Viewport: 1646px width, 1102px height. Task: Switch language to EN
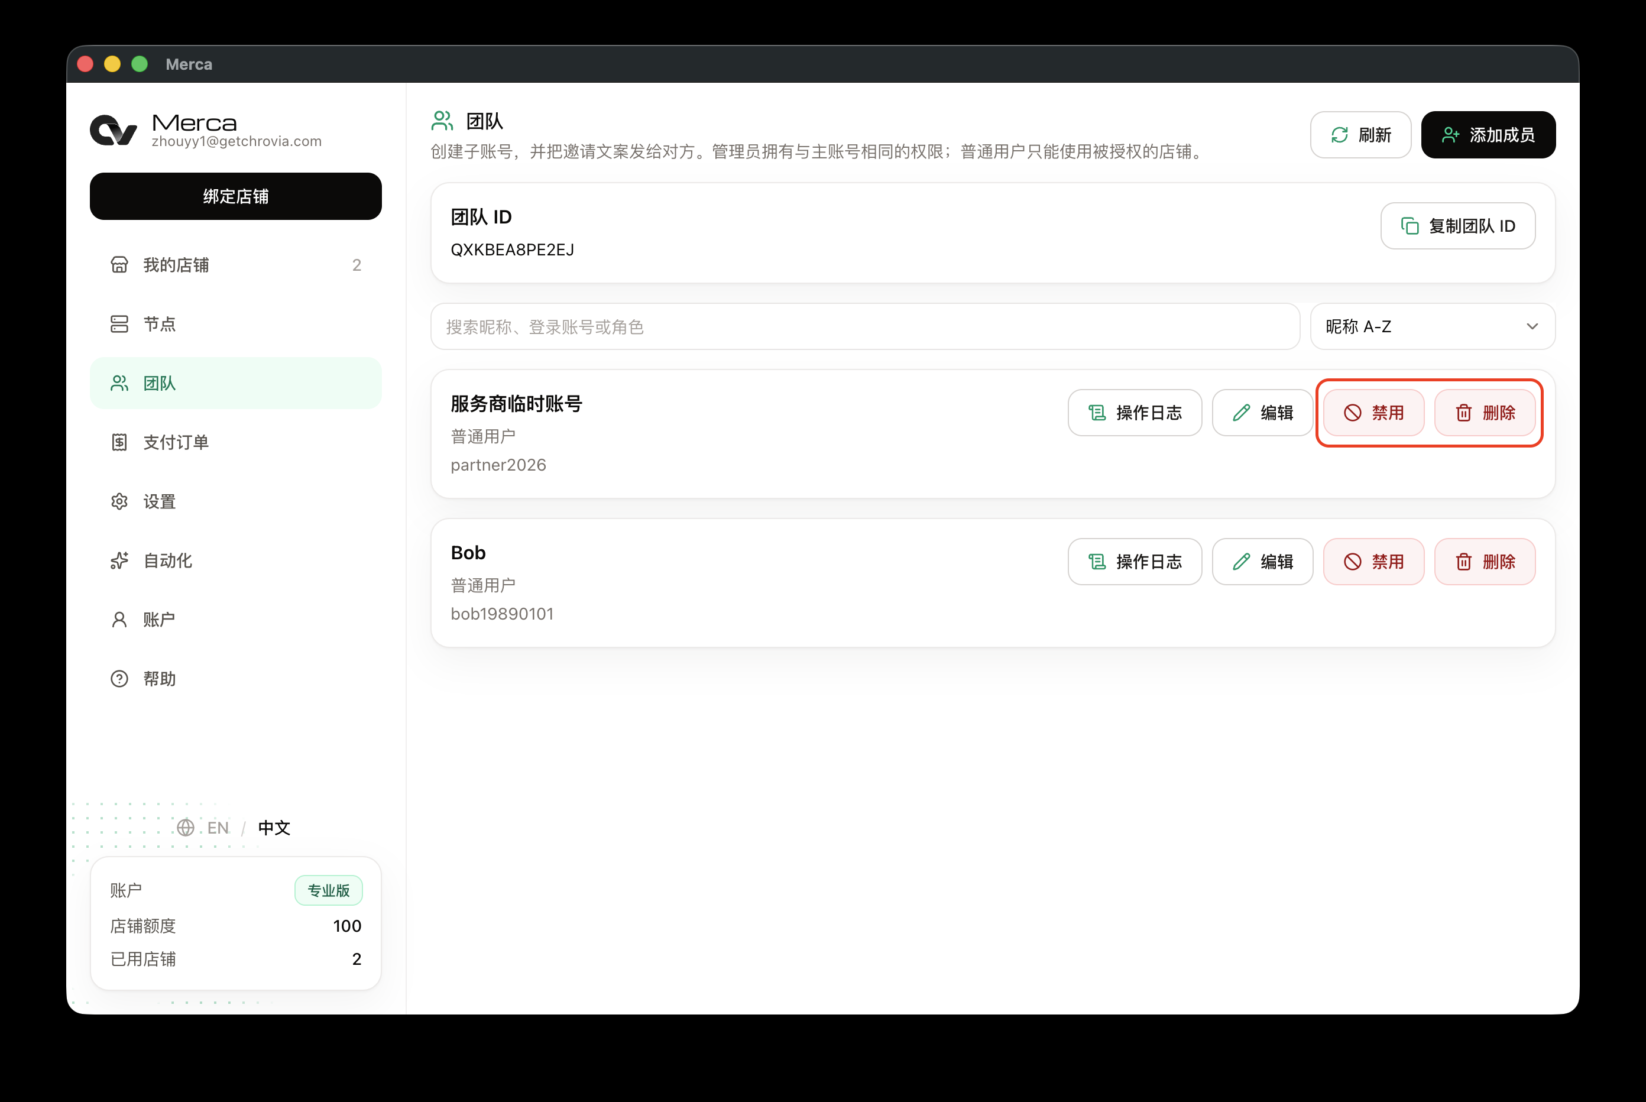tap(218, 827)
